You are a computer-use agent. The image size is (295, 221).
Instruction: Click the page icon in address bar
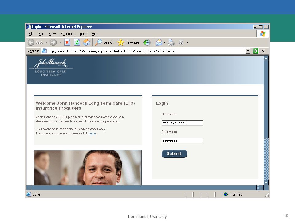point(44,51)
